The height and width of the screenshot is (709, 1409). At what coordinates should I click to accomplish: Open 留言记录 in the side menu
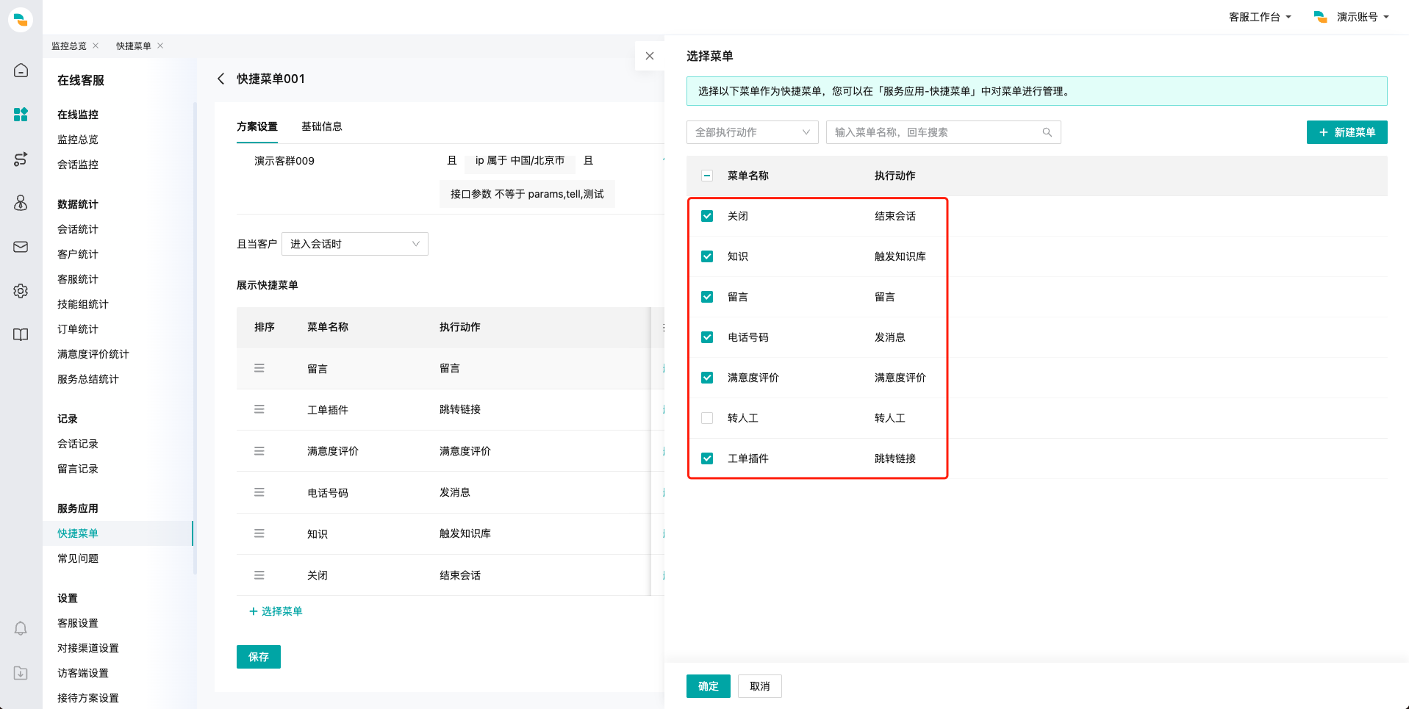pos(78,469)
